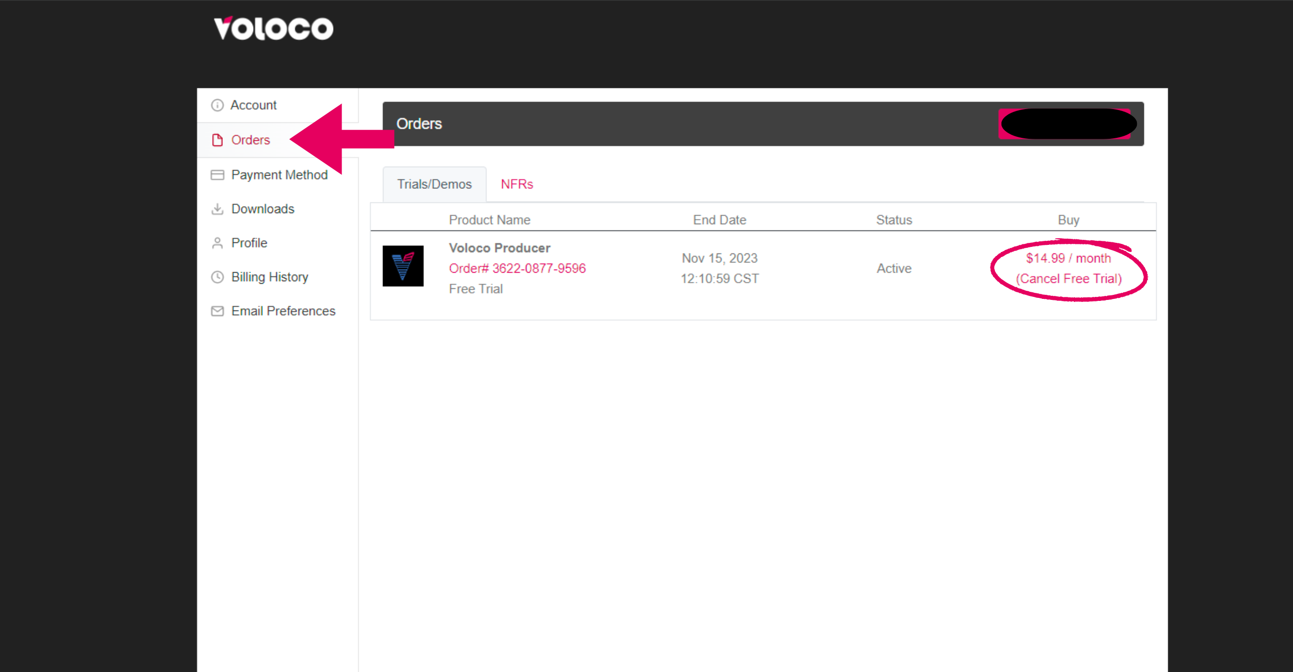Click the Orders document icon
This screenshot has width=1293, height=672.
[217, 140]
